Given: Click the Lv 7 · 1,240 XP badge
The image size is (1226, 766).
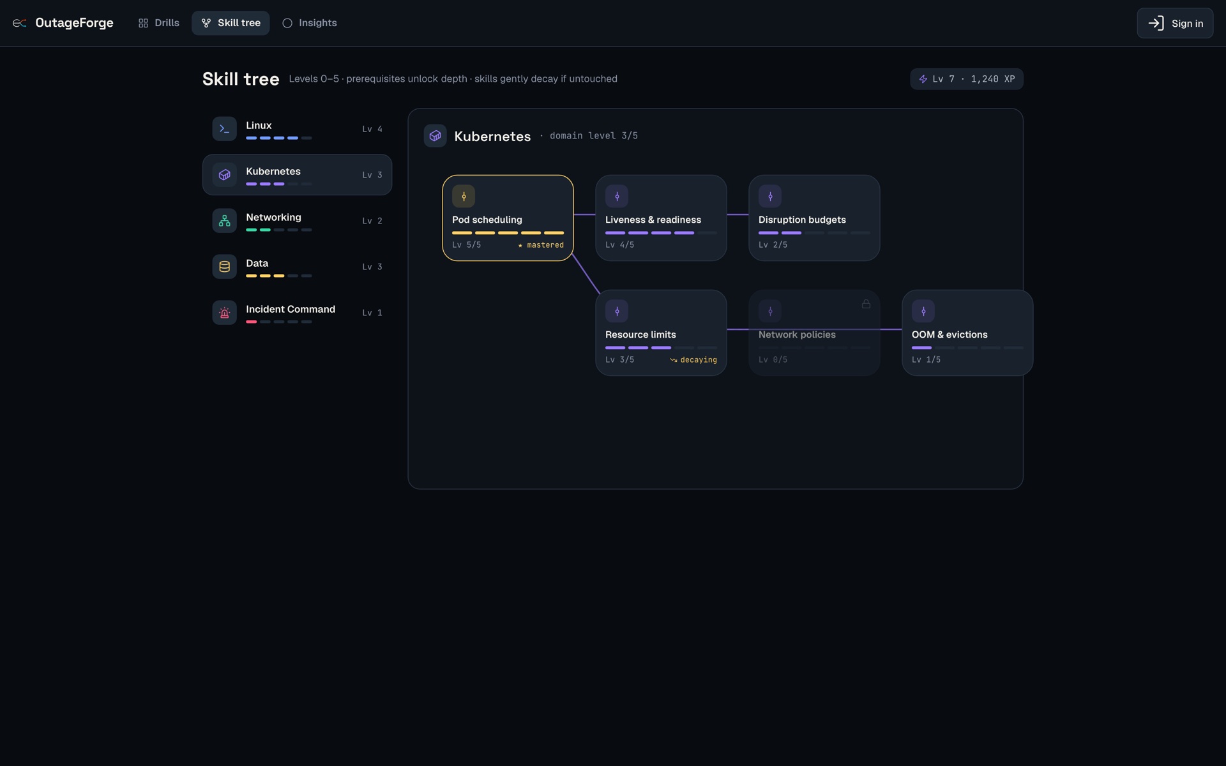Looking at the screenshot, I should tap(967, 79).
